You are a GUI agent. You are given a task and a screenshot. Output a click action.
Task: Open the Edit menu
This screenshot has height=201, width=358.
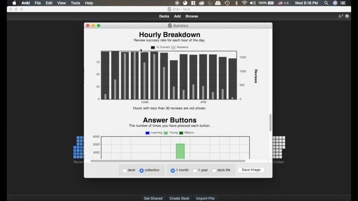click(x=49, y=3)
